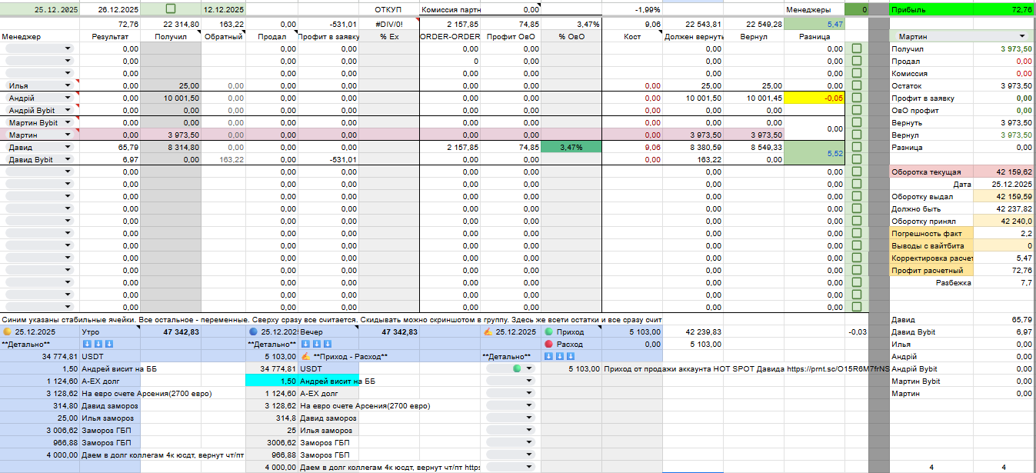Screen dimensions: 1036x473
Task: Click the green circle icon next to Приход
Action: (549, 332)
